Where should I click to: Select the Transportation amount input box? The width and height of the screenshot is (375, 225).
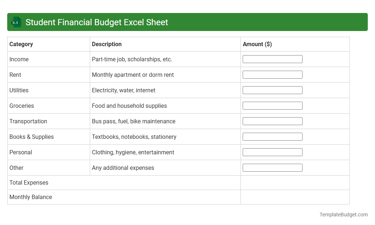[273, 121]
